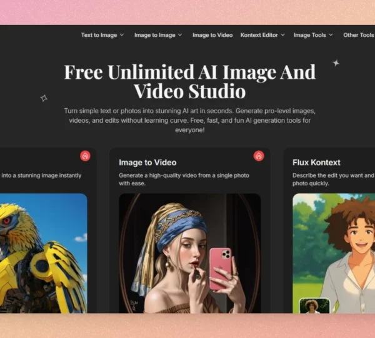
Task: Click the red fire badge on the leftmost card
Action: click(86, 156)
